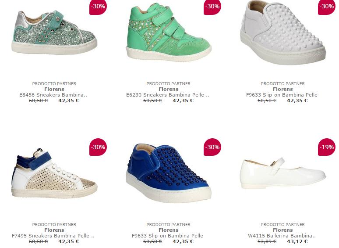
Task: Open the blue studded slip-on image
Action: (169, 173)
